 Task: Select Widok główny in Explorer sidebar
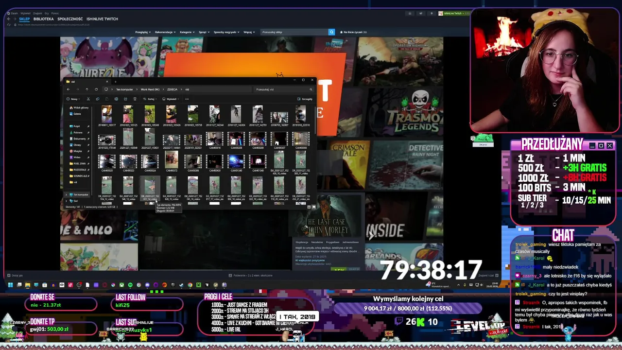click(79, 108)
